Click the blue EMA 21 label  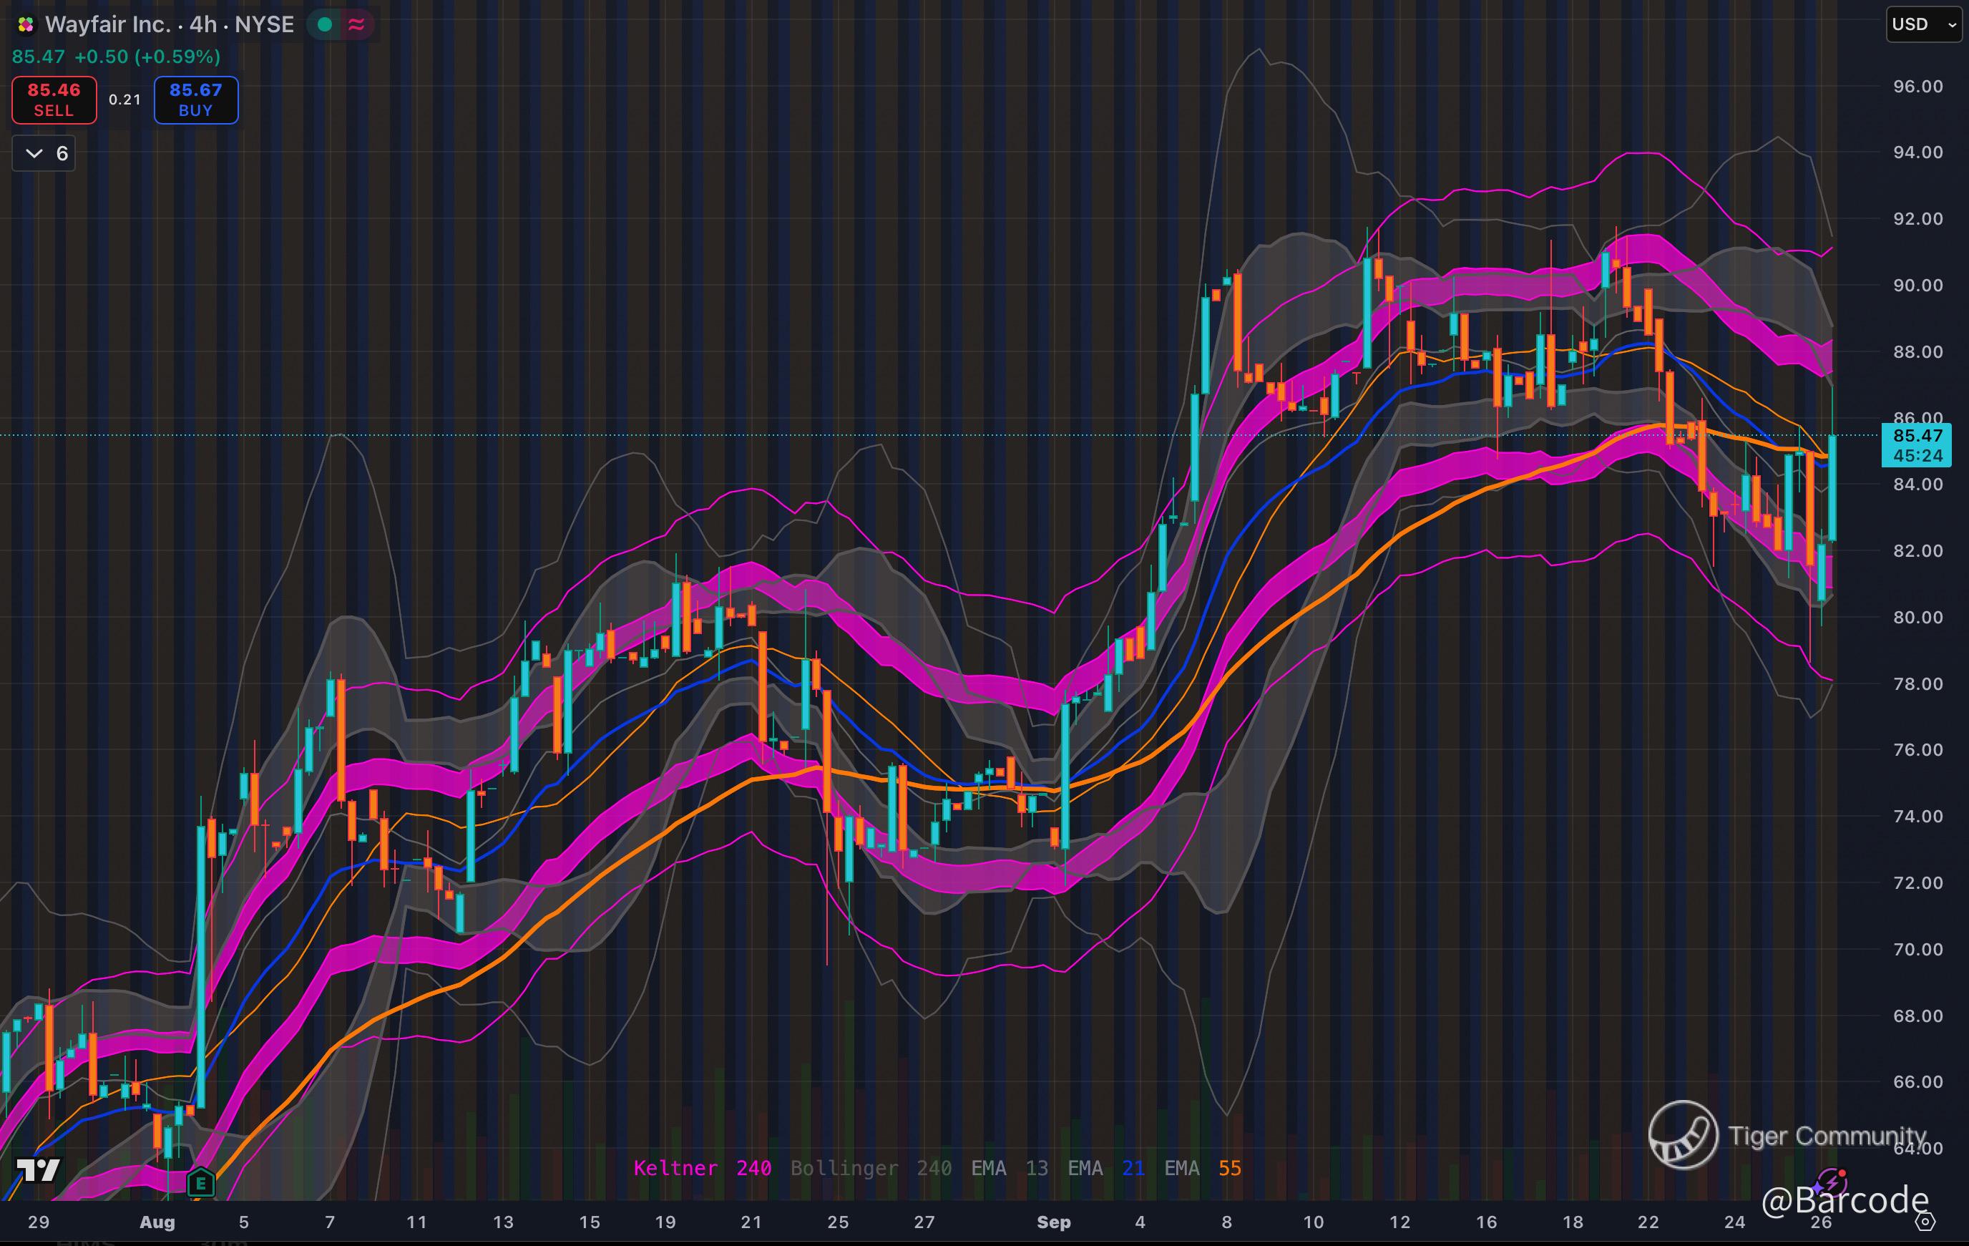click(1105, 1168)
